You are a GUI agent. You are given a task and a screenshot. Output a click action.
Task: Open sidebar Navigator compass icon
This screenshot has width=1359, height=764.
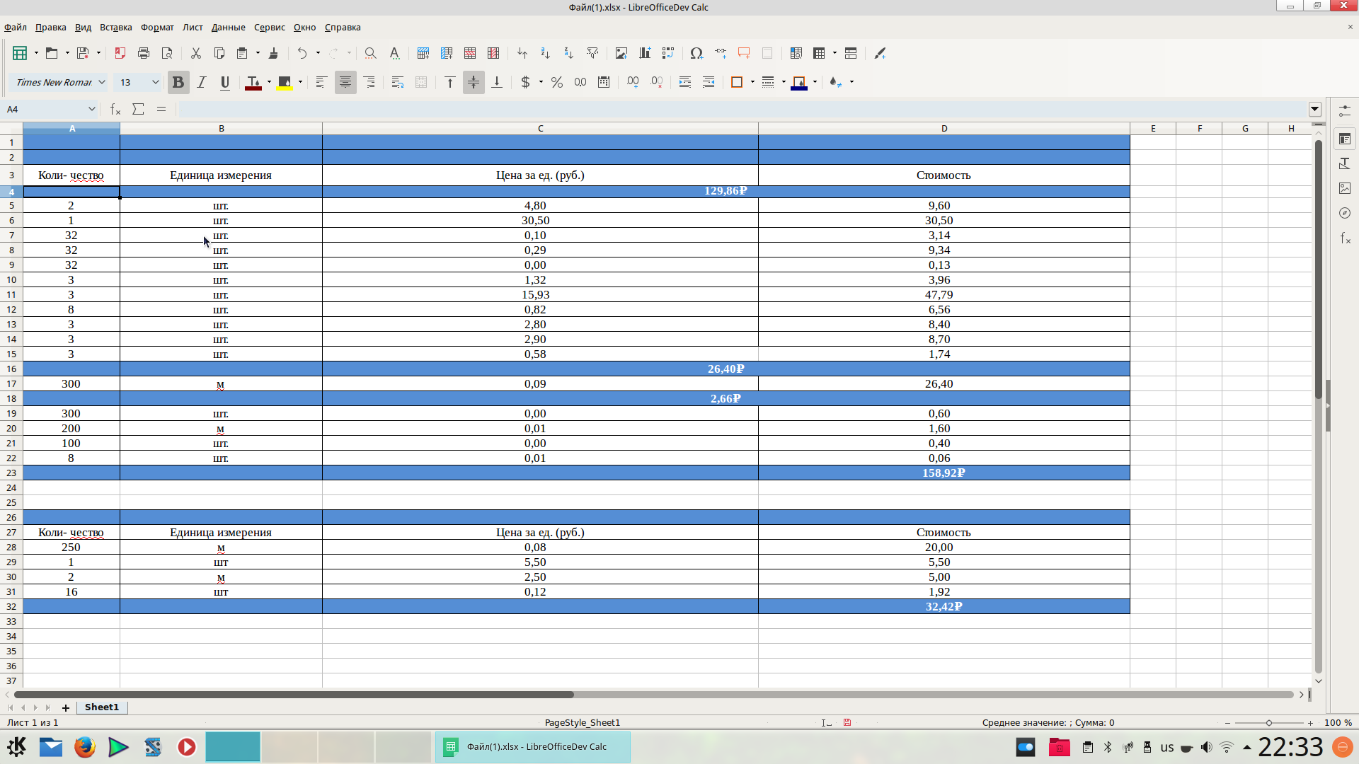click(1345, 213)
